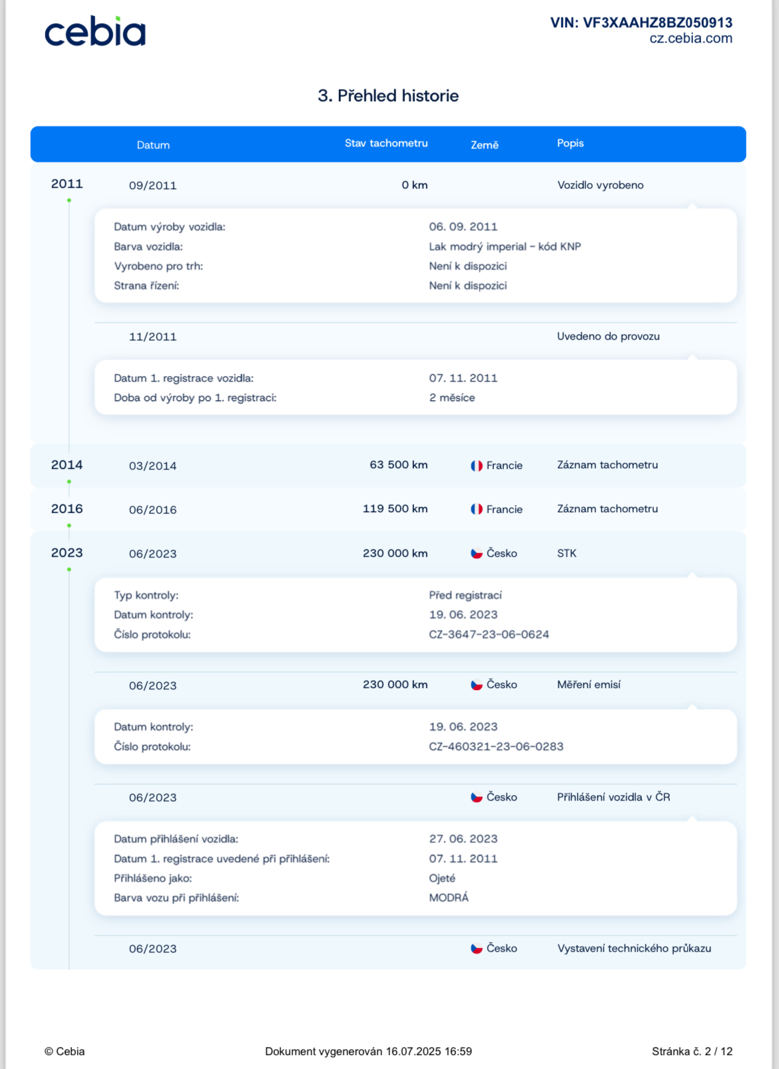The image size is (779, 1069).
Task: Select the production date 06. 09. 2011
Action: 463,227
